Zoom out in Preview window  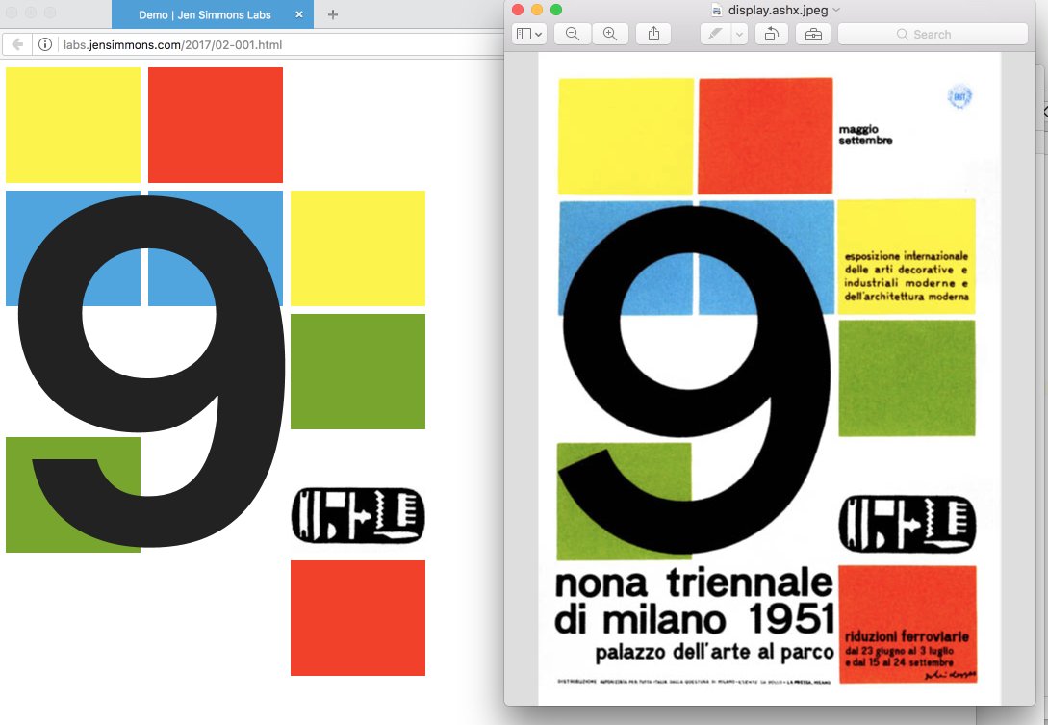click(x=573, y=34)
